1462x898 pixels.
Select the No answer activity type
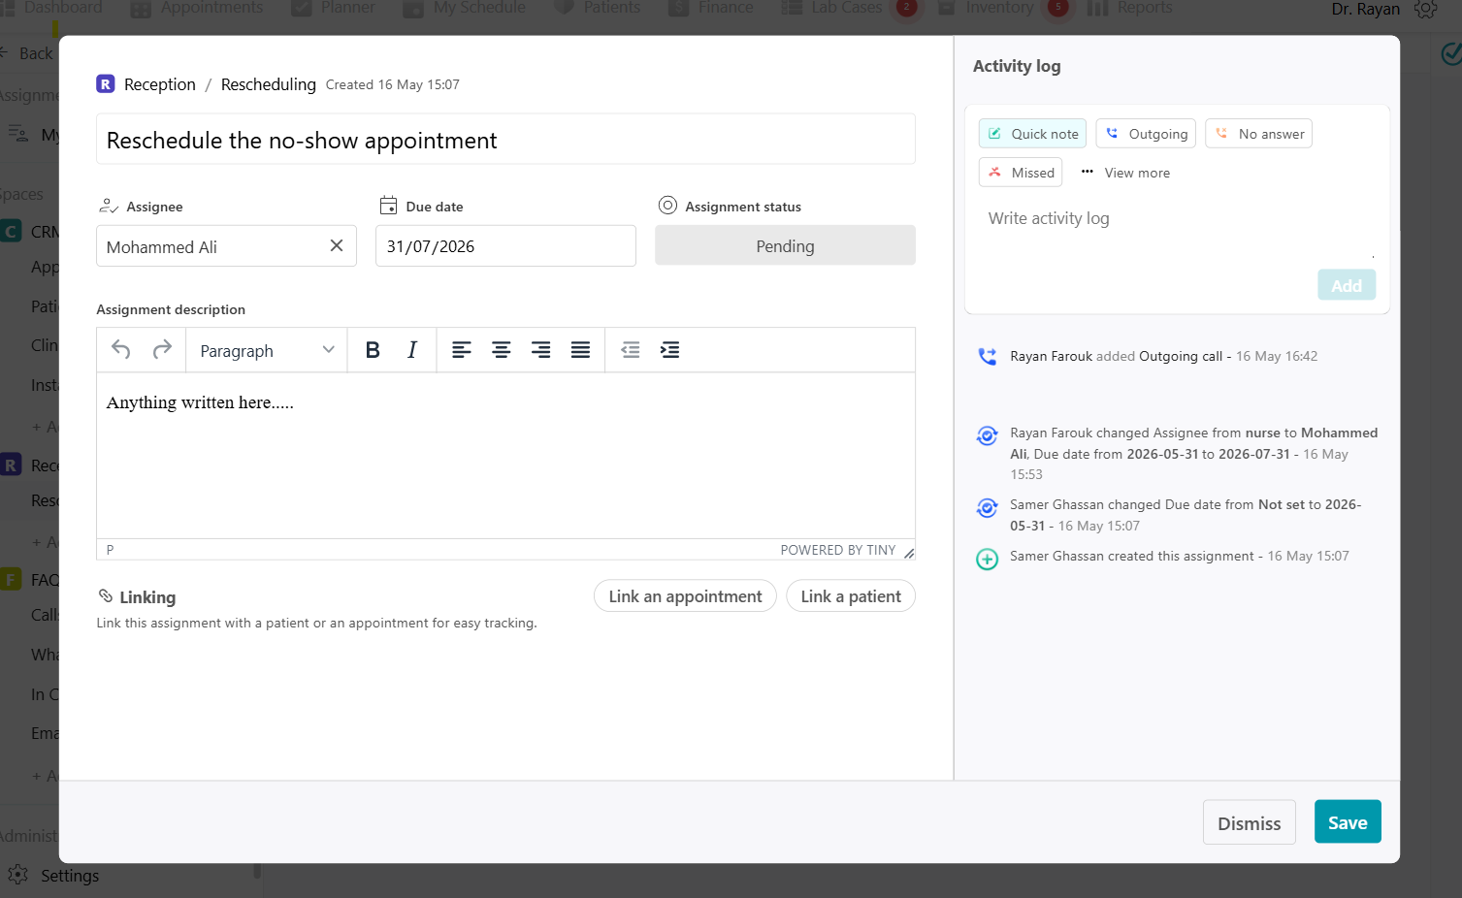pyautogui.click(x=1259, y=134)
